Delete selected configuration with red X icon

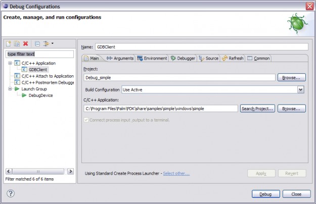[25, 44]
